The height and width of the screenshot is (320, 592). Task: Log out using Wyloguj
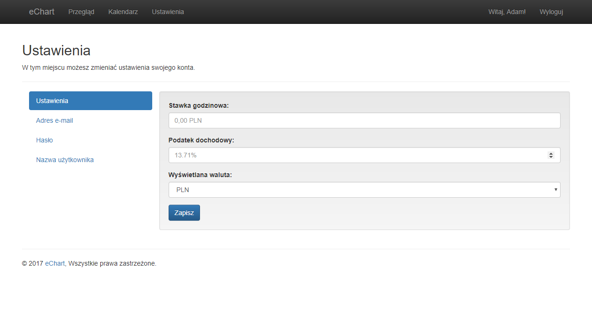[551, 12]
